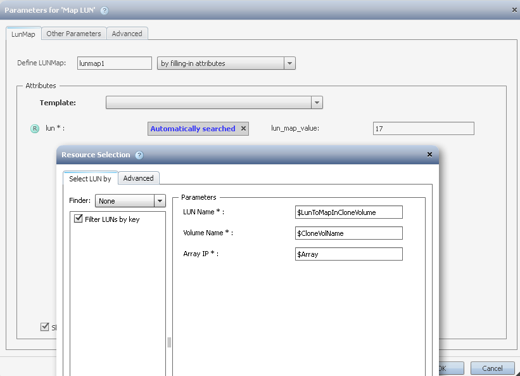
Task: Click the LUN Name input field
Action: [349, 212]
